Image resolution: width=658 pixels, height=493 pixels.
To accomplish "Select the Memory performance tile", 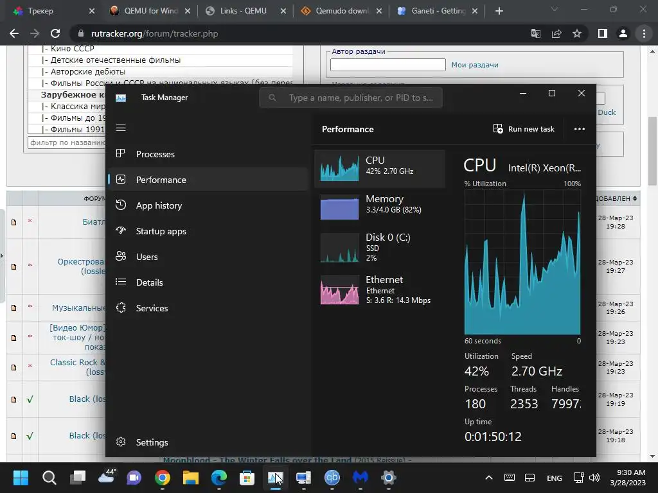I will 380,207.
